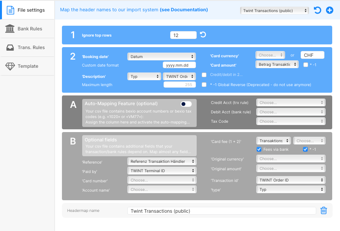Open the Template tab
This screenshot has height=231, width=340.
tap(27, 66)
